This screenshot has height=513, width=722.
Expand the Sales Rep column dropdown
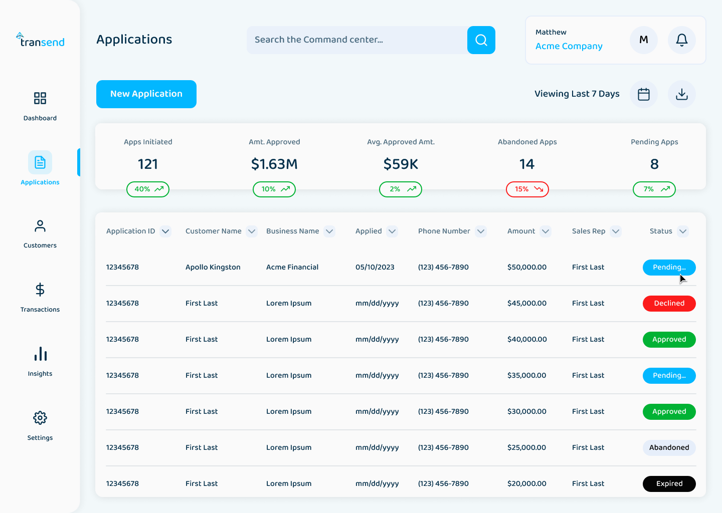coord(616,231)
